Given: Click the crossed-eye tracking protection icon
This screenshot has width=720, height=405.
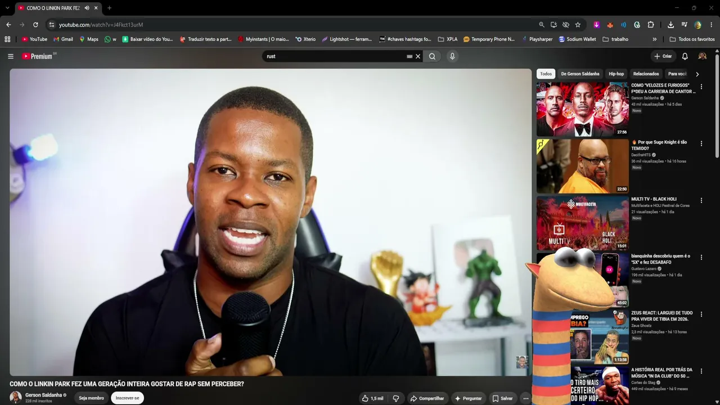Looking at the screenshot, I should point(566,25).
